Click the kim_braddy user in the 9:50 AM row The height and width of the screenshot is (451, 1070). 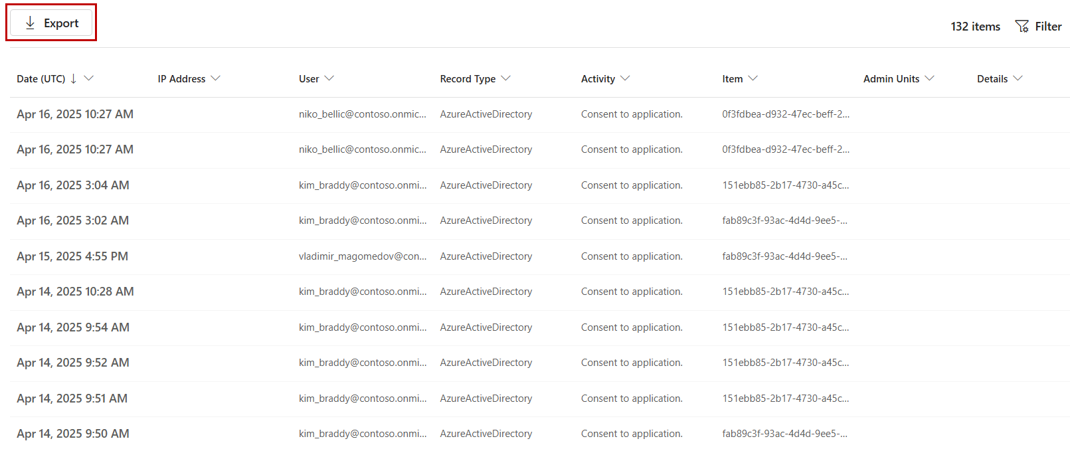(x=363, y=434)
